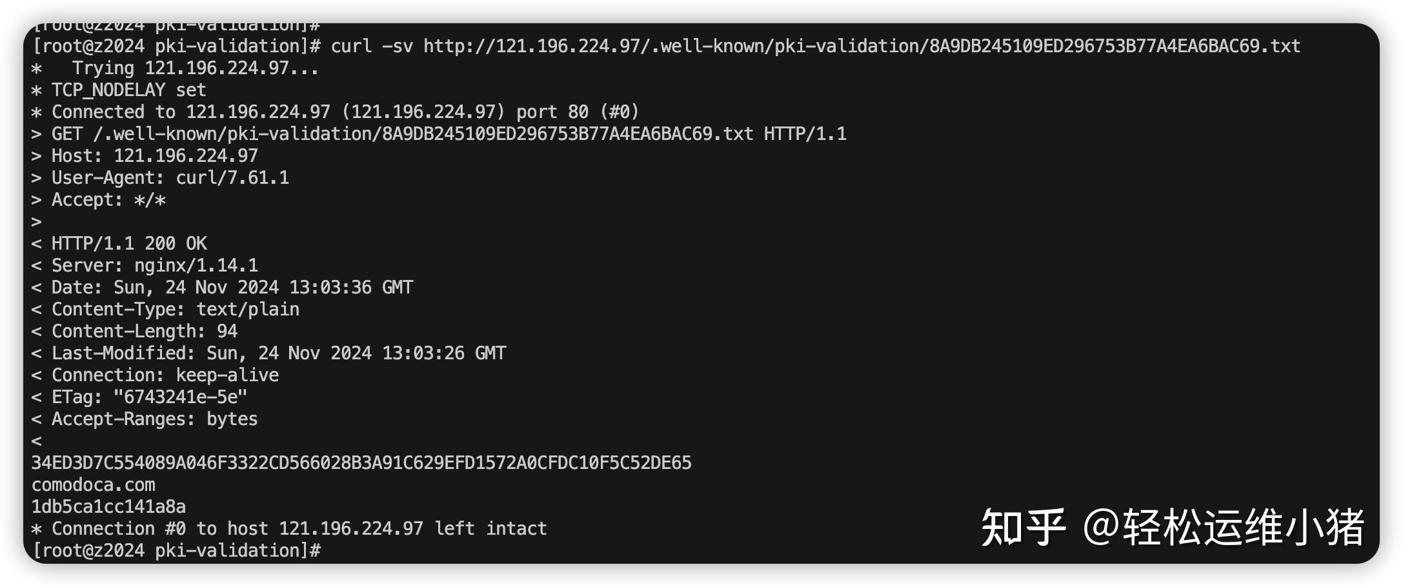Click the "Accept-Ranges: bytes" header line

(154, 419)
